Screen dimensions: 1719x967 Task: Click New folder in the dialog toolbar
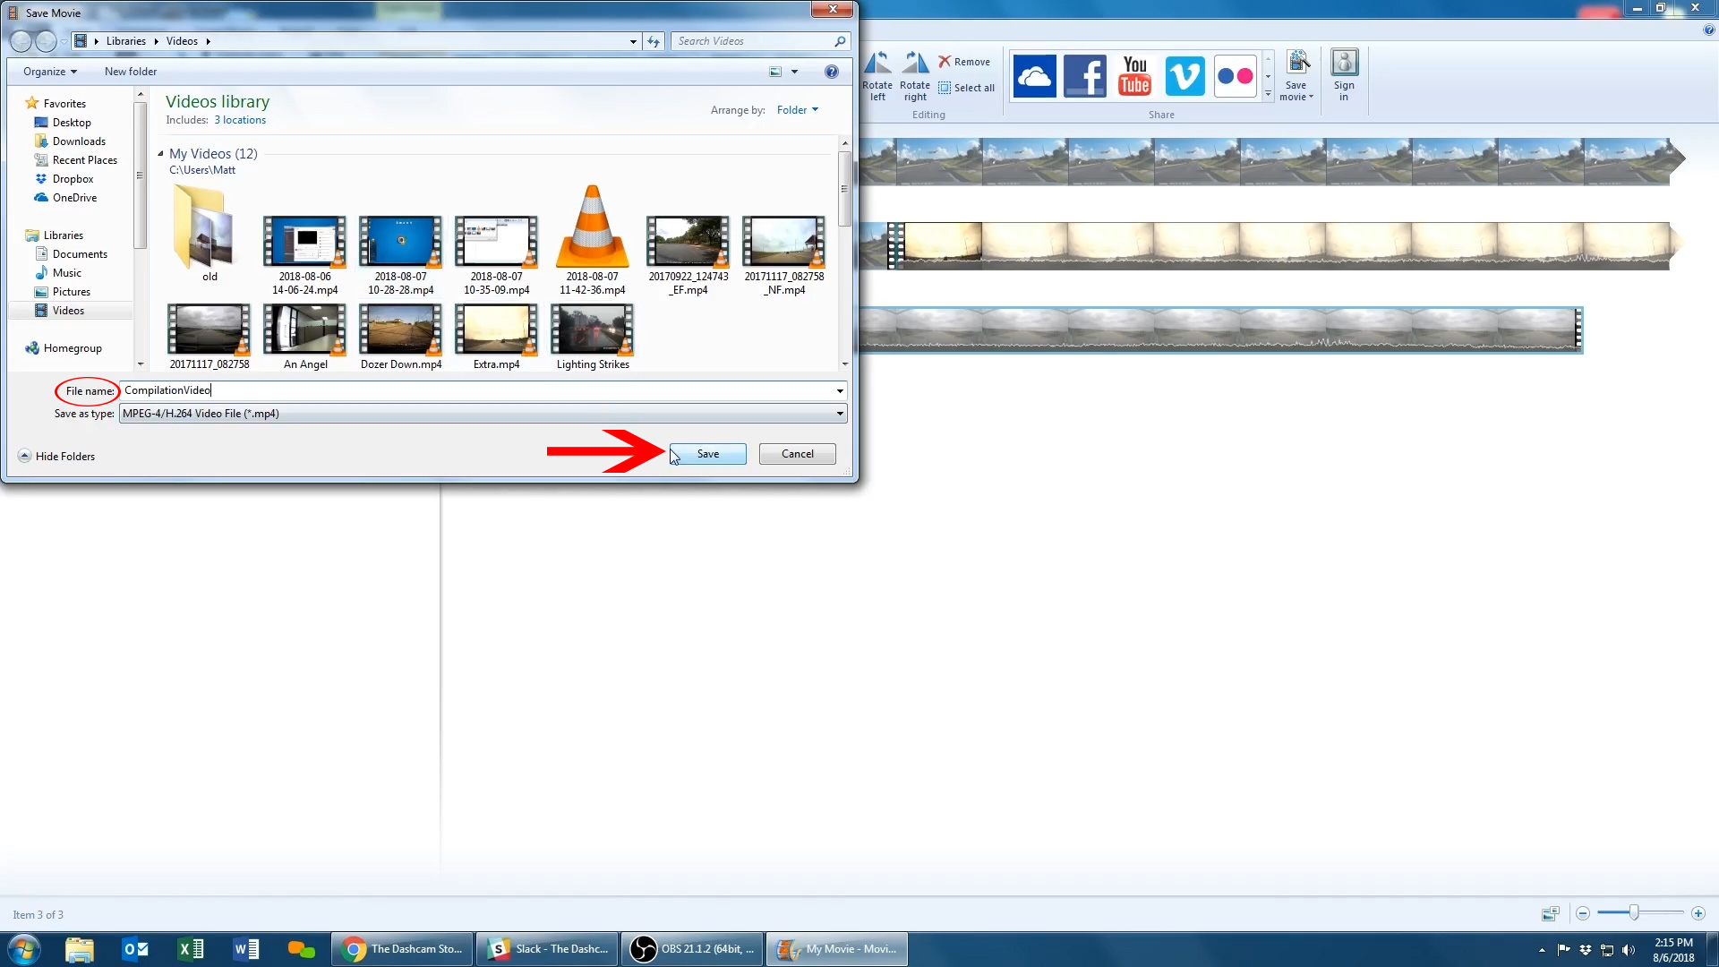click(x=131, y=72)
